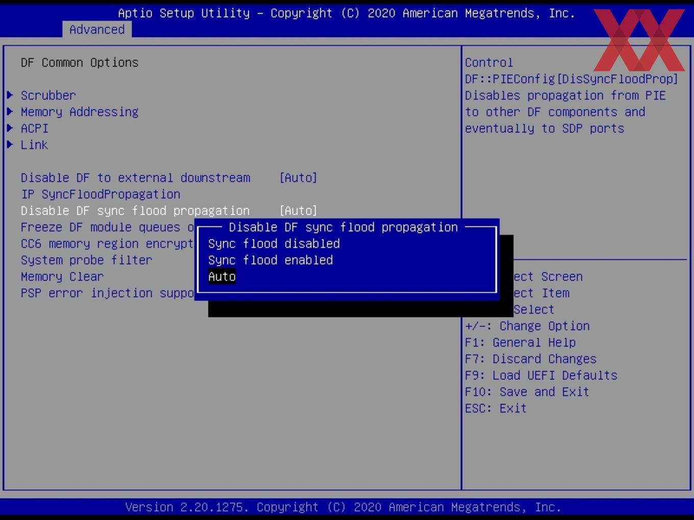Open the Memory Addressing entry

click(x=80, y=112)
